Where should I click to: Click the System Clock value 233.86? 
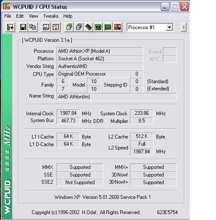(142, 113)
